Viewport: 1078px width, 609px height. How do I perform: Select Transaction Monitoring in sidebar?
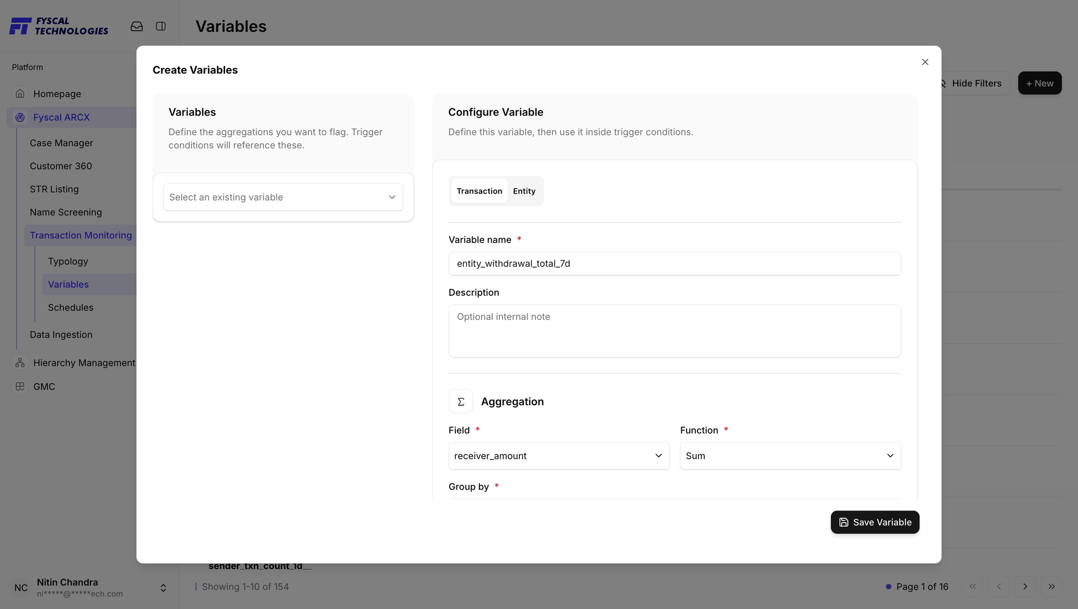point(81,235)
